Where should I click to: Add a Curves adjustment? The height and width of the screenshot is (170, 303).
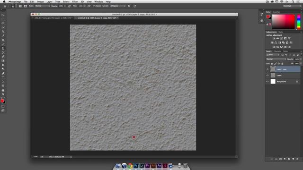point(282,38)
